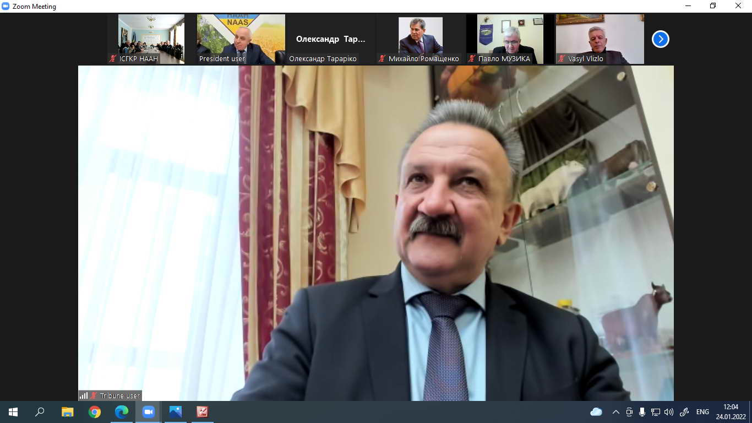This screenshot has height=423, width=752.
Task: Open File Explorer from the taskbar
Action: point(68,412)
